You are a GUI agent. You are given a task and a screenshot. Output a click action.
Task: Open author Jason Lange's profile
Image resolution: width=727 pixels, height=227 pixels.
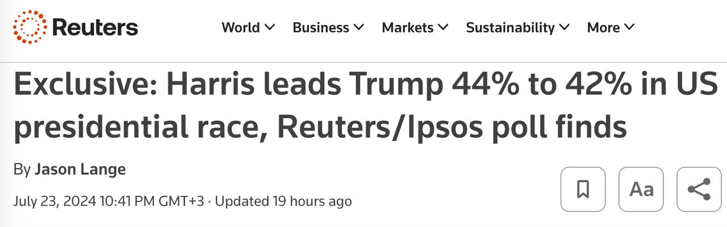point(80,169)
